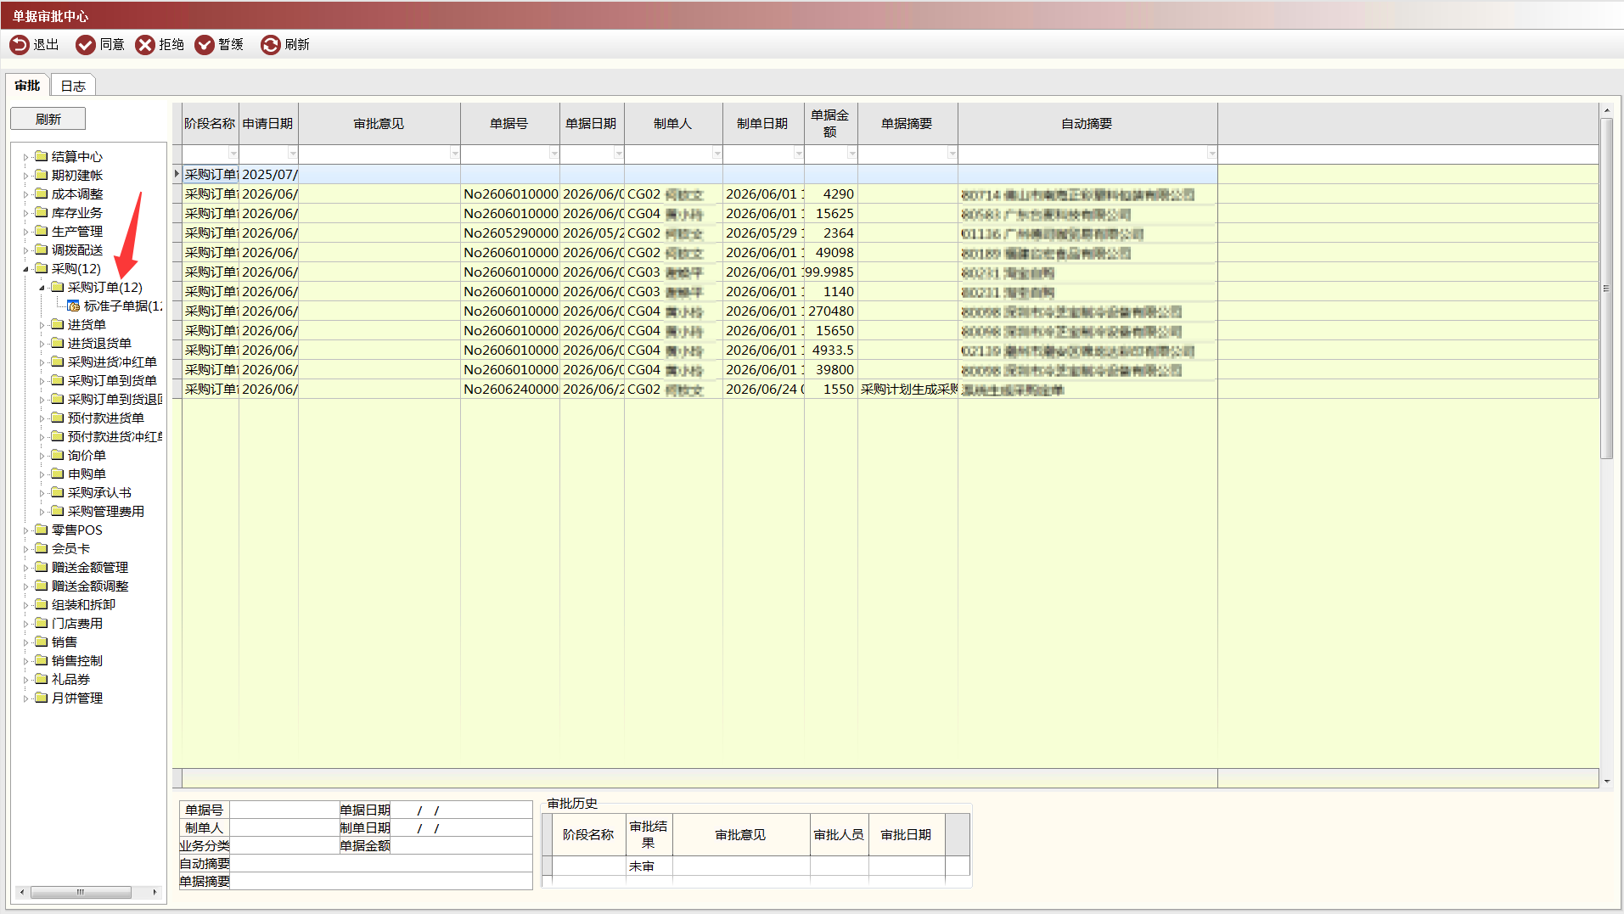Click the 刷新 button above the tree
Image resolution: width=1624 pixels, height=914 pixels.
pyautogui.click(x=48, y=119)
